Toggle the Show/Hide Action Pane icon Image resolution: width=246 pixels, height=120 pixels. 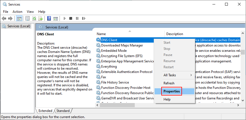(56, 18)
